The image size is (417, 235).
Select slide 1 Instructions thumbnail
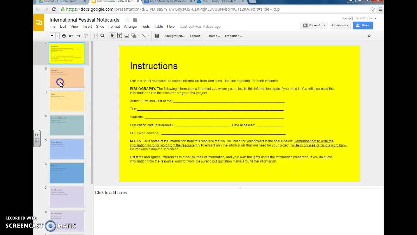pyautogui.click(x=67, y=53)
